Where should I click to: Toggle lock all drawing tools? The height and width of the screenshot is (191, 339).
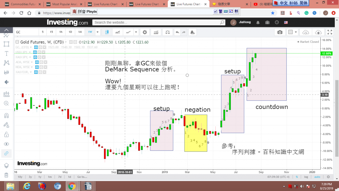[x=6, y=134]
